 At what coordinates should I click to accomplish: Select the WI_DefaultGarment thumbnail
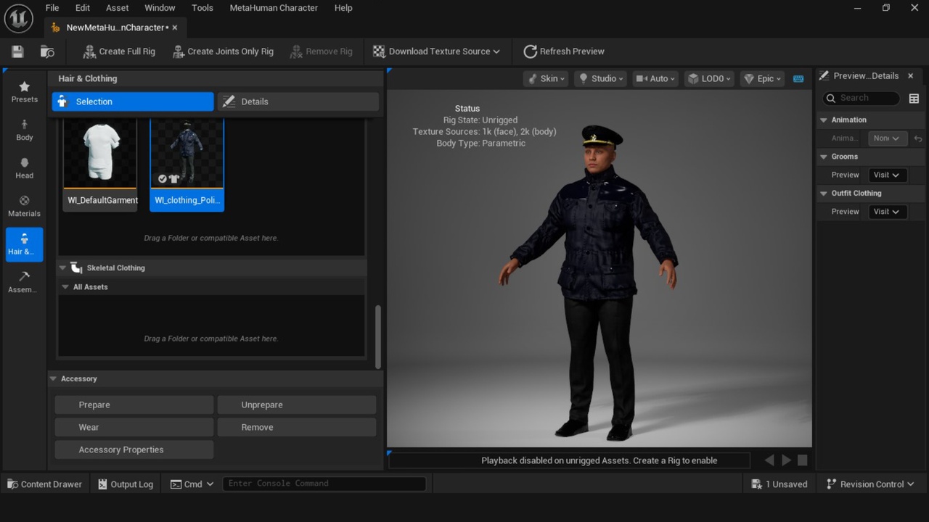pyautogui.click(x=100, y=164)
